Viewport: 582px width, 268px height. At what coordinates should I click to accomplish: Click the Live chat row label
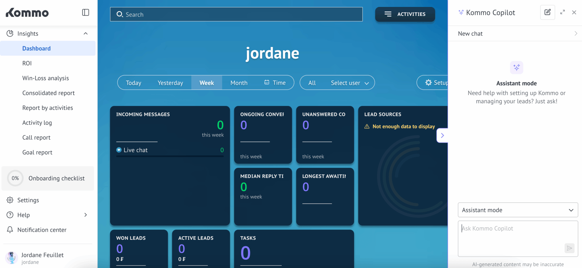[136, 150]
